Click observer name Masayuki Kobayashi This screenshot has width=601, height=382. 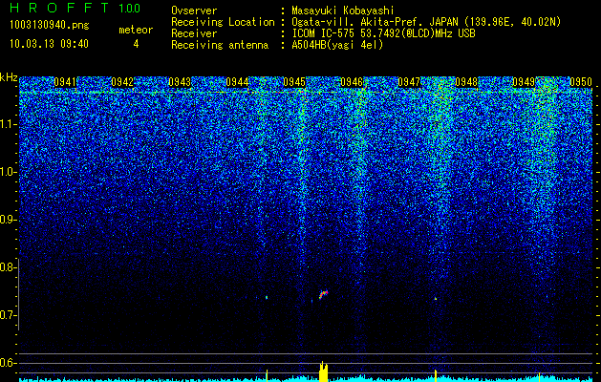[x=343, y=11]
